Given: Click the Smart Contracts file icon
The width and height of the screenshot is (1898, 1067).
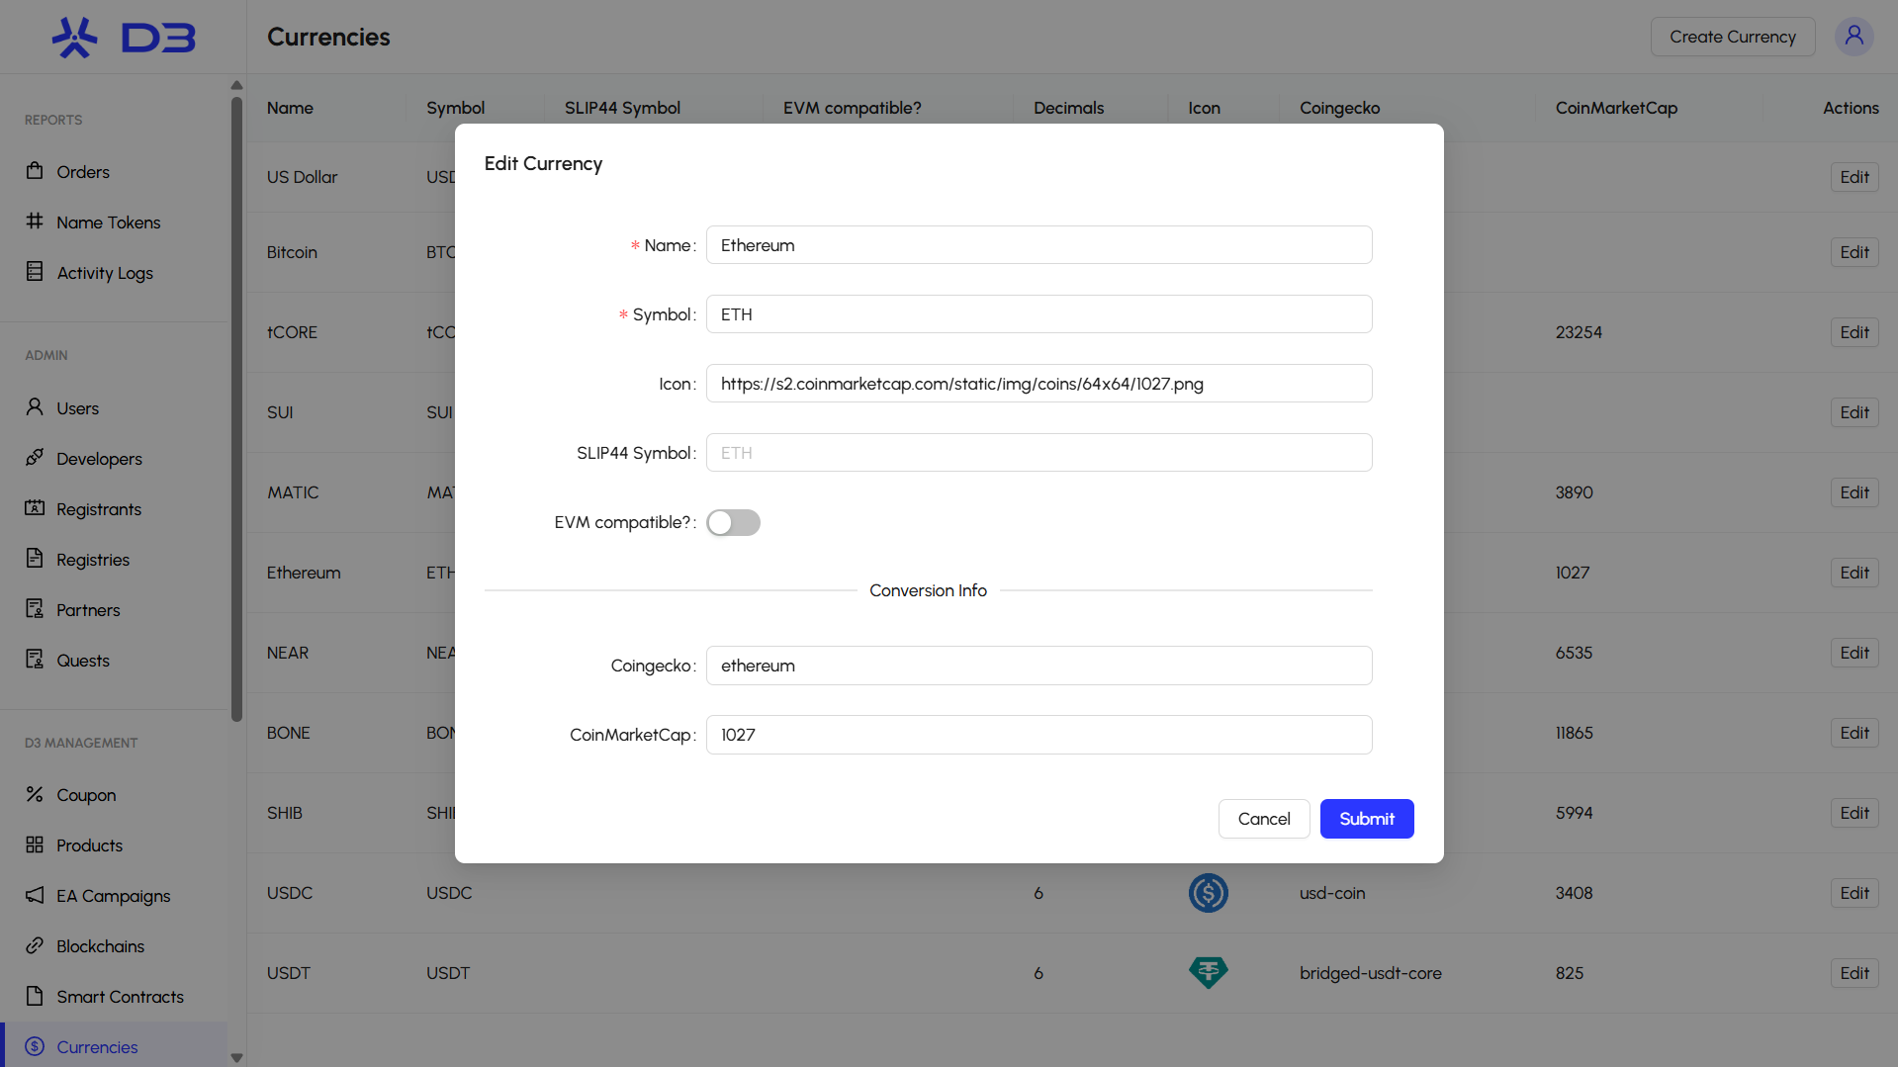Looking at the screenshot, I should click(x=35, y=995).
